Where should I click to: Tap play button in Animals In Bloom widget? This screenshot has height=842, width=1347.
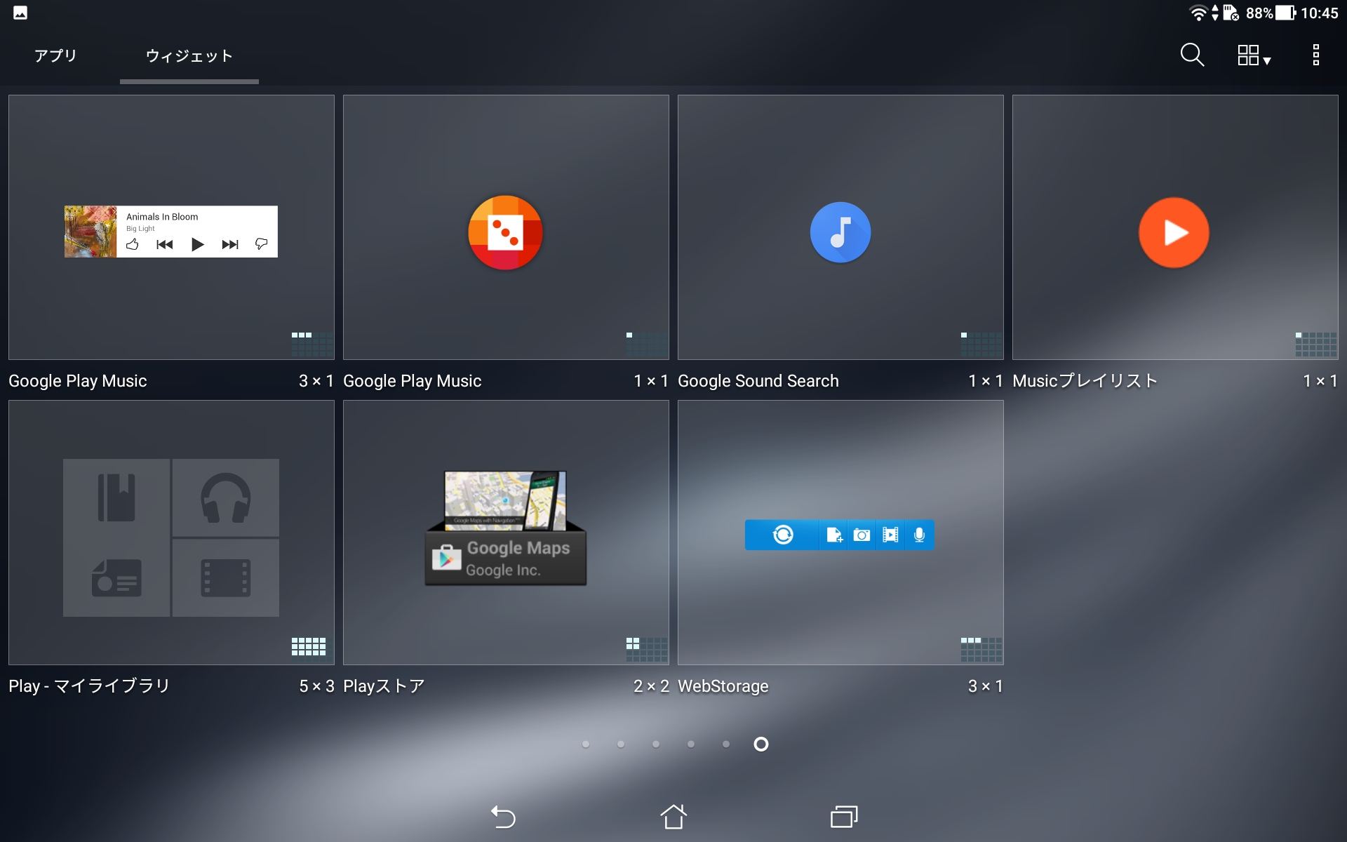pyautogui.click(x=198, y=244)
